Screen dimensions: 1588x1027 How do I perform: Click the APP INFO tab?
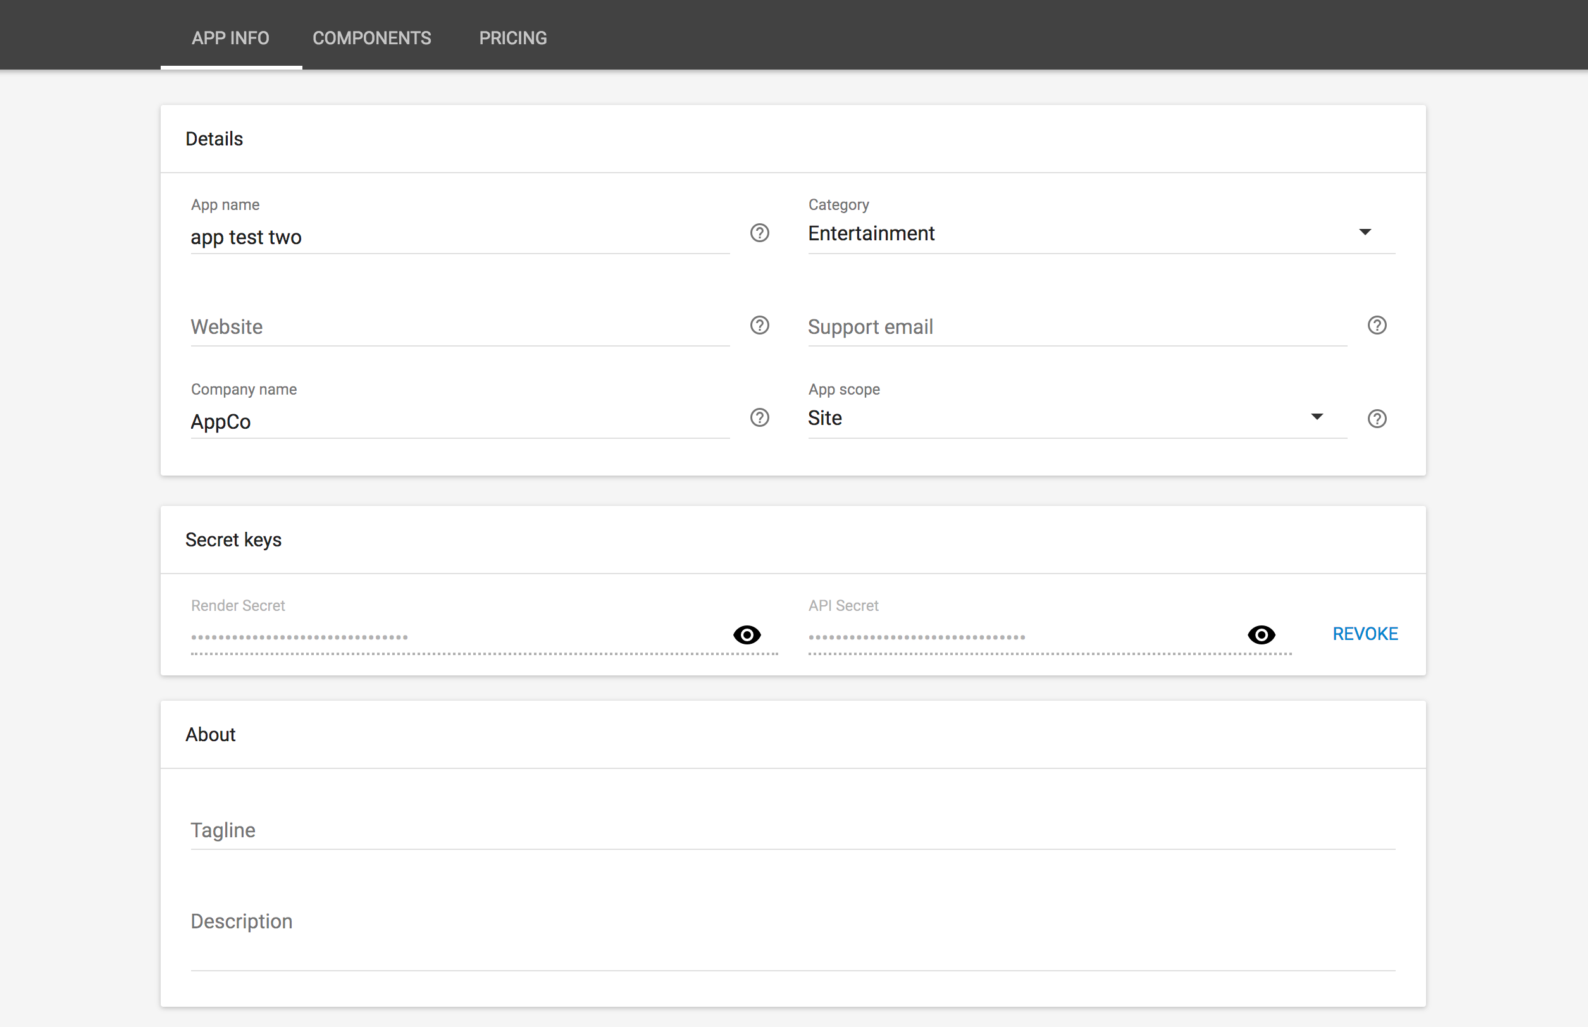(x=232, y=38)
